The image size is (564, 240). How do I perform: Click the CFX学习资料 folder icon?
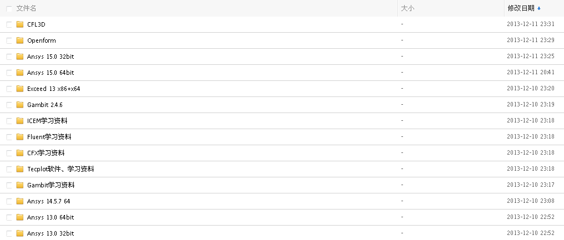tap(20, 153)
